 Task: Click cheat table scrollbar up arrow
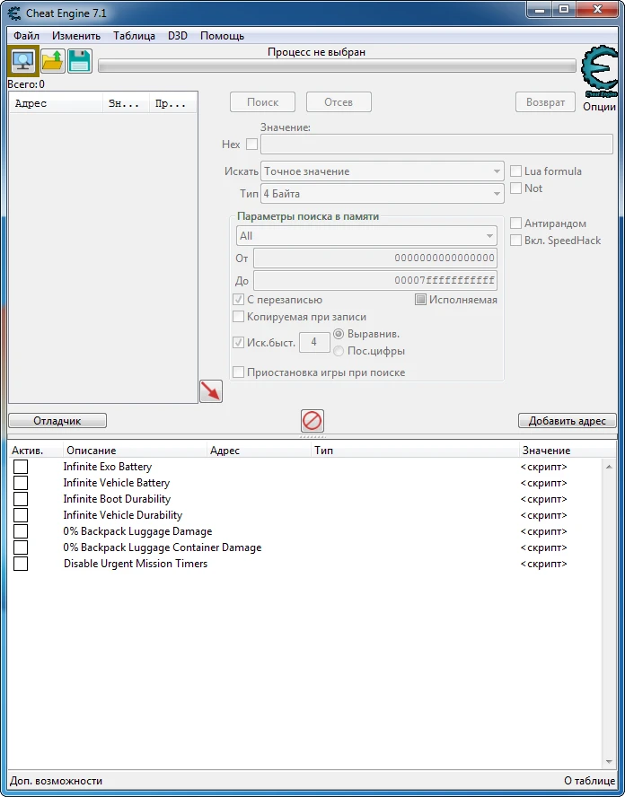click(x=609, y=467)
